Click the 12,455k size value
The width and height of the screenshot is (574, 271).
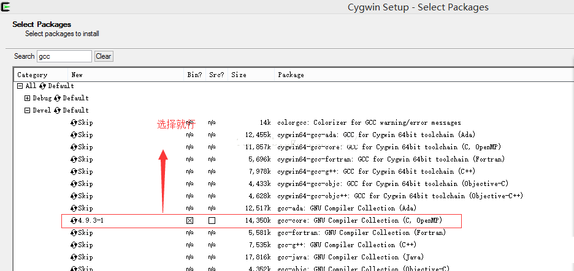point(258,135)
